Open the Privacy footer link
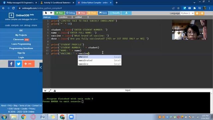This screenshot has height=120, width=213. click(x=32, y=109)
